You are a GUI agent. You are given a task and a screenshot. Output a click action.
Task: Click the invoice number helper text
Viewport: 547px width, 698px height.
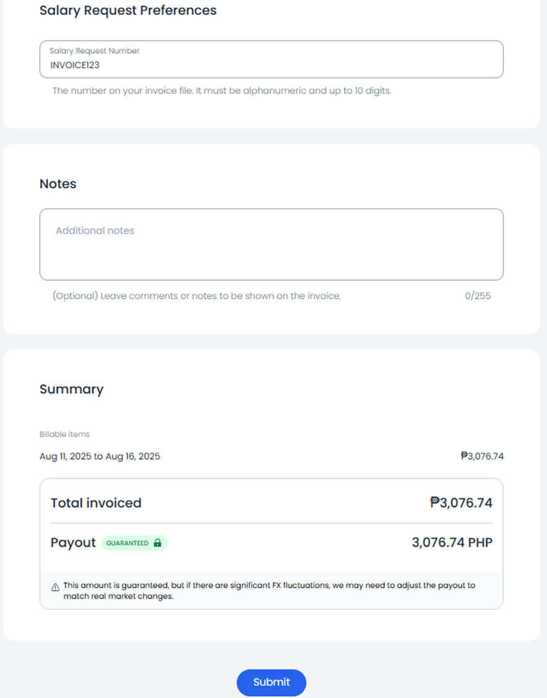coord(222,91)
